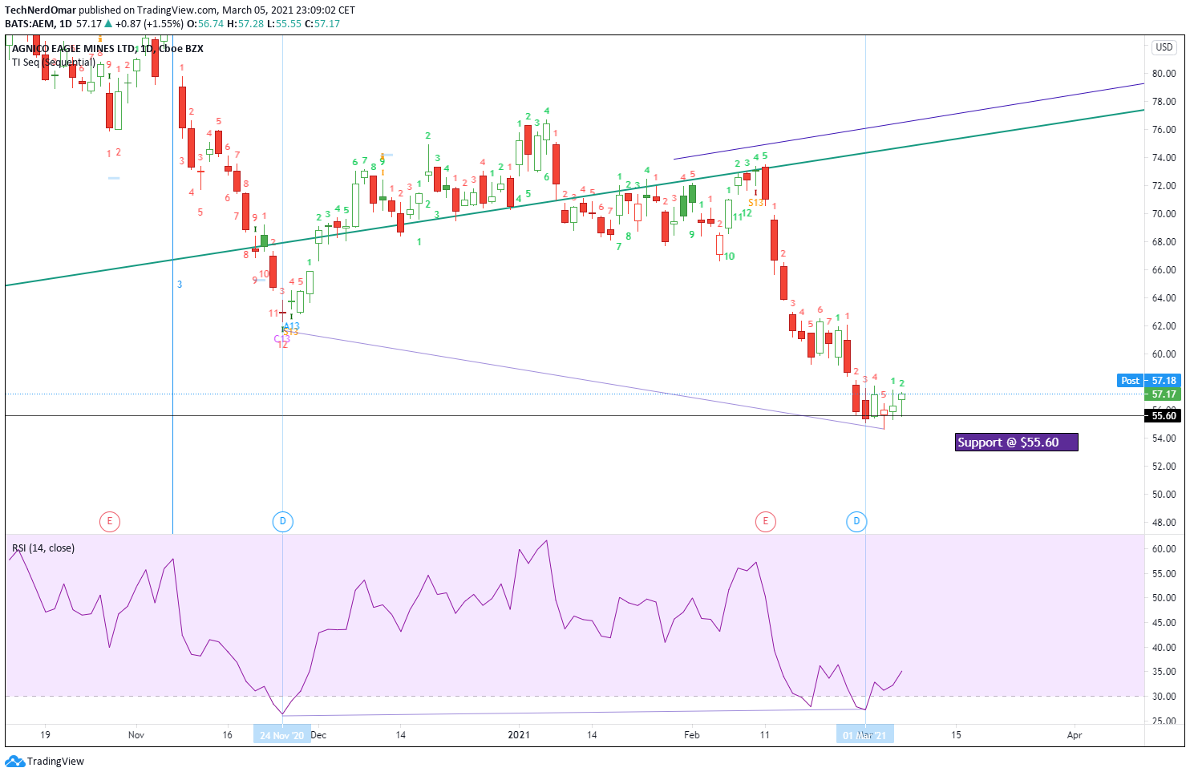Click the pink C13 sequential label
1190x776 pixels.
pyautogui.click(x=281, y=339)
